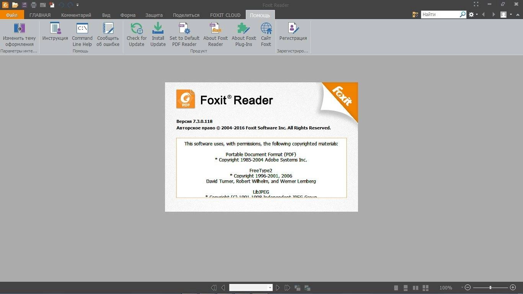Screen dimensions: 523x294
Task: Click the zoom out minus button
Action: (467, 287)
